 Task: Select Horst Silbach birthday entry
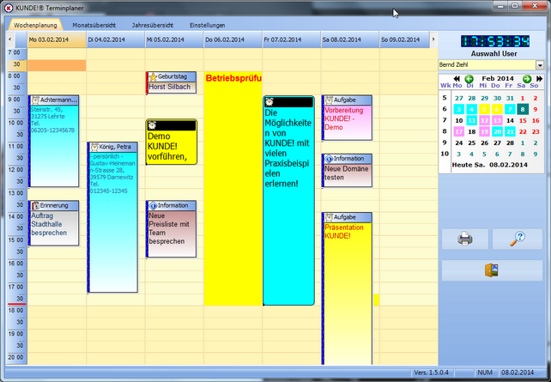[x=169, y=87]
